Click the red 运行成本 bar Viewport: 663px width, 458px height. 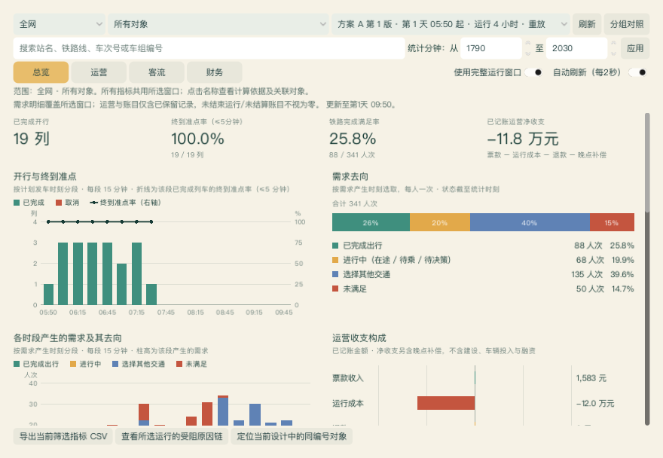pos(446,403)
